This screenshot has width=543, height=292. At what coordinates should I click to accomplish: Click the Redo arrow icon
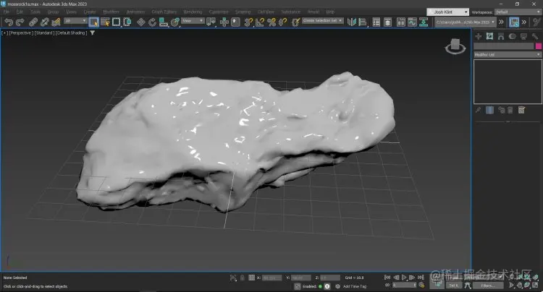pos(20,22)
